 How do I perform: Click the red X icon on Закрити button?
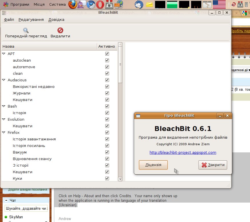tap(204, 165)
